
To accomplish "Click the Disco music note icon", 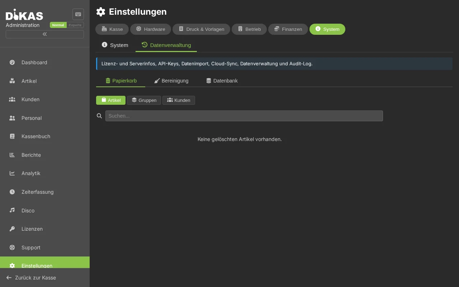I will click(12, 210).
